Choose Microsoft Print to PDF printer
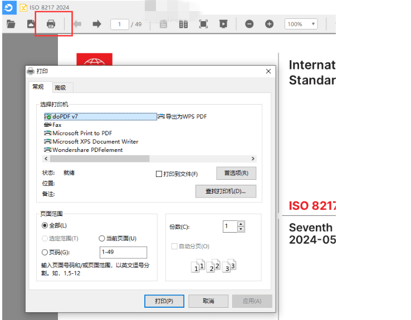The width and height of the screenshot is (411, 320). [82, 134]
